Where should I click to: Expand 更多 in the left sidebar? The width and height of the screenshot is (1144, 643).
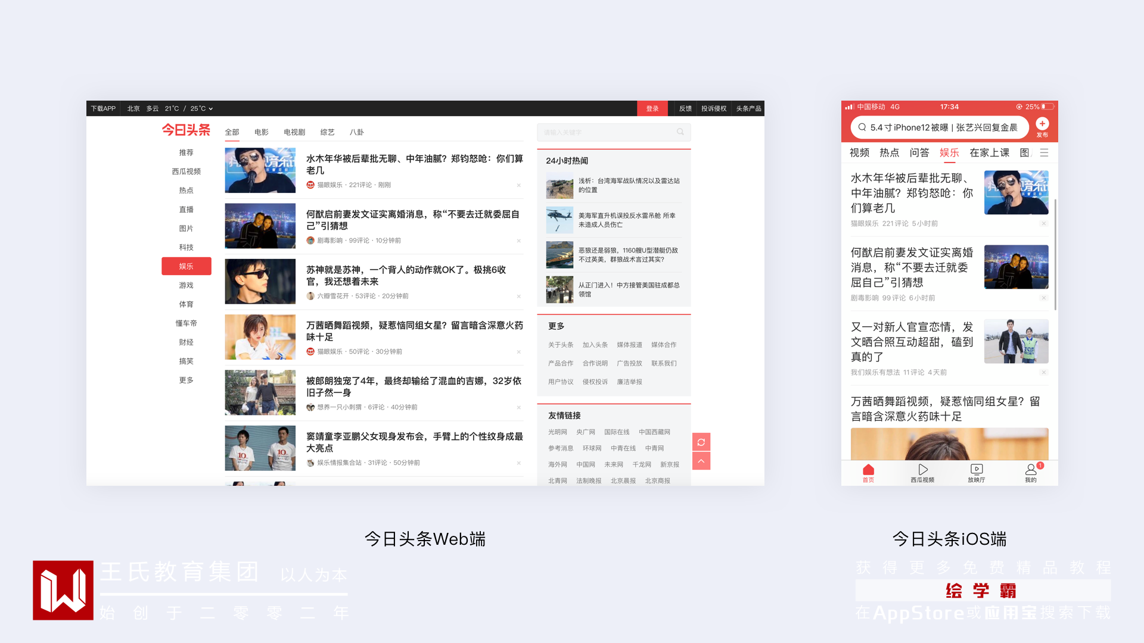pos(186,380)
